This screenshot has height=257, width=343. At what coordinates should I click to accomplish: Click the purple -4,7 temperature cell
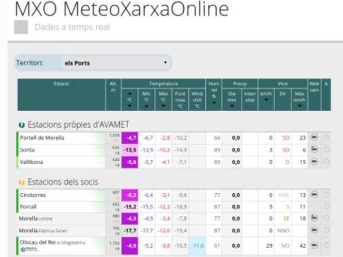pos(130,138)
